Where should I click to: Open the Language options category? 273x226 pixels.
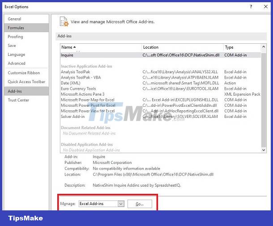pyautogui.click(x=26, y=54)
